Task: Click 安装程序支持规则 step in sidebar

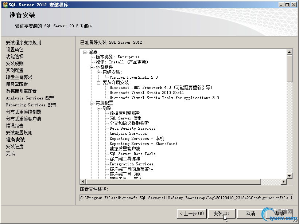Action: [23, 43]
